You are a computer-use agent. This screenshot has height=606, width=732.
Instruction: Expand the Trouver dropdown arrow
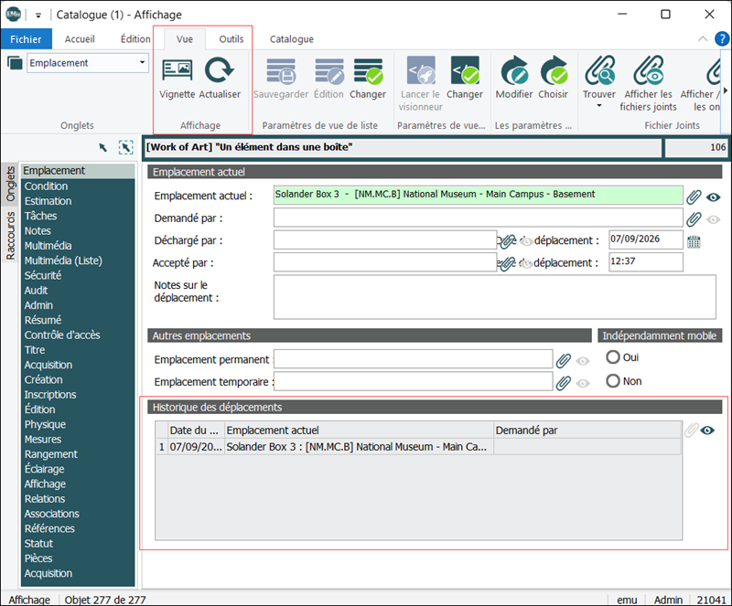(x=599, y=106)
